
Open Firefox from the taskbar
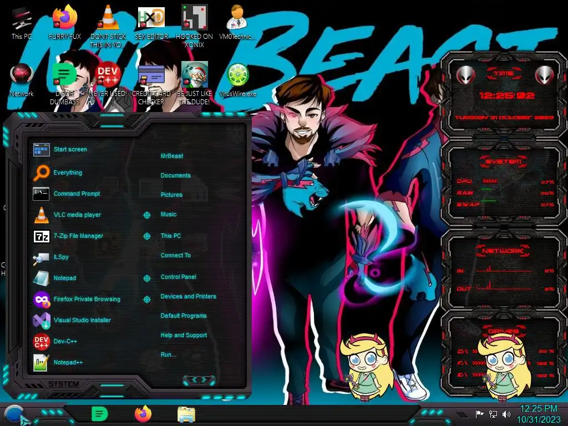click(143, 414)
